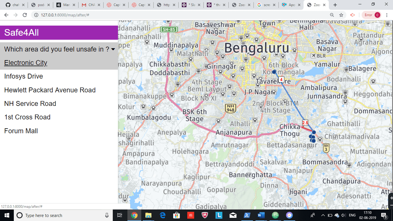
Task: Open Task View from the taskbar
Action: (120, 215)
